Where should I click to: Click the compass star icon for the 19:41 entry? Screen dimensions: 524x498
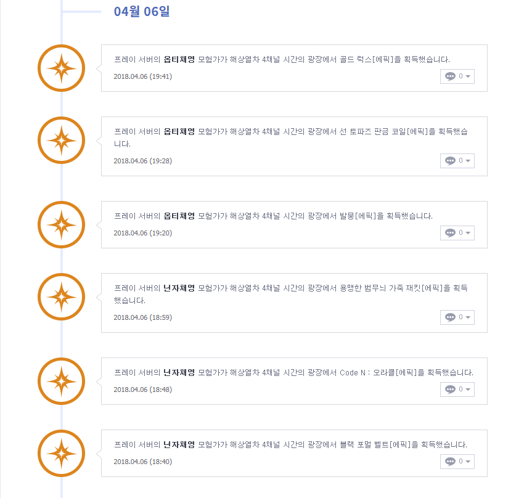click(61, 68)
